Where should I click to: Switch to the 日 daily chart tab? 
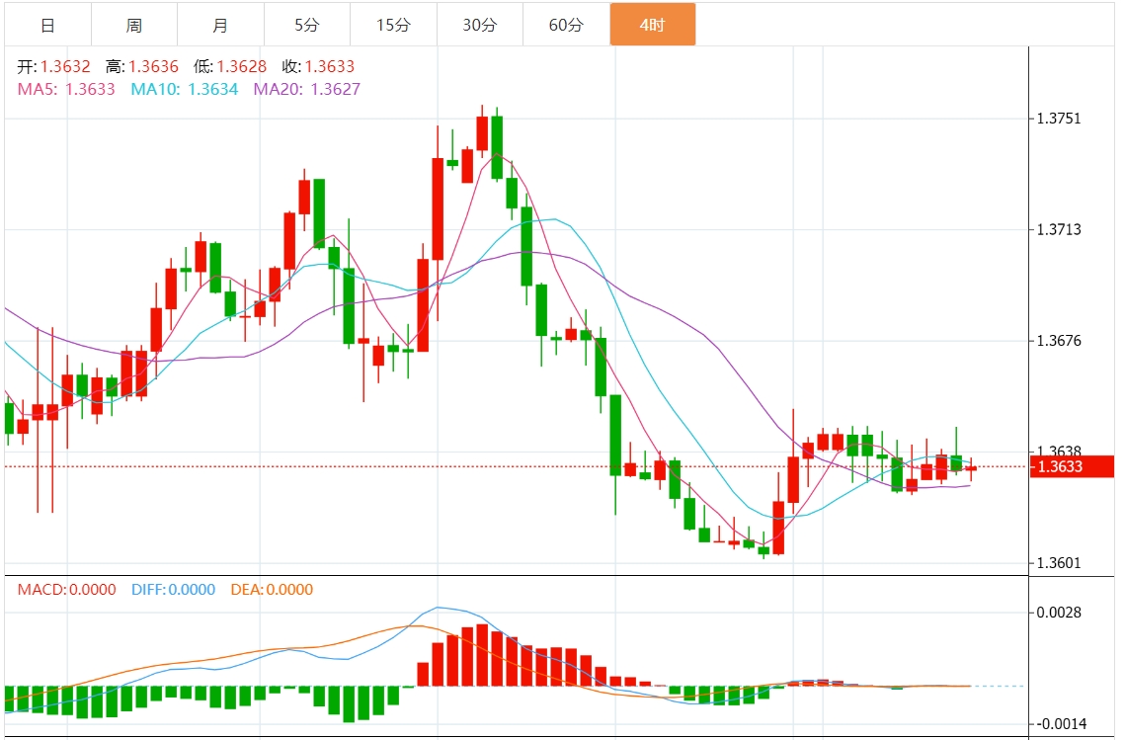coord(48,25)
